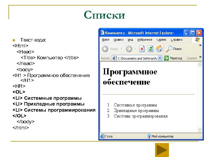Maximize the Internet Explorer window
209x157 pixels.
coord(193,33)
